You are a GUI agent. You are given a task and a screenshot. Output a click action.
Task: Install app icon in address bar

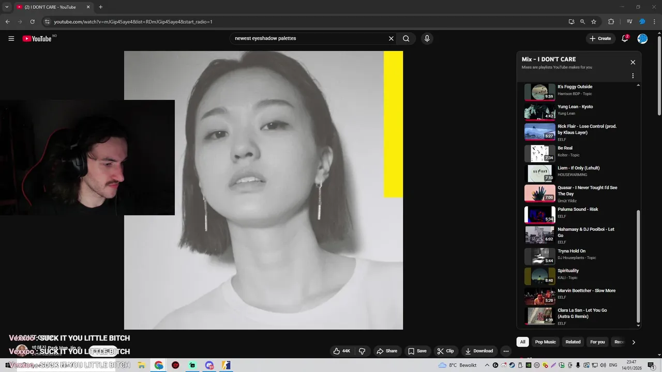(x=571, y=22)
